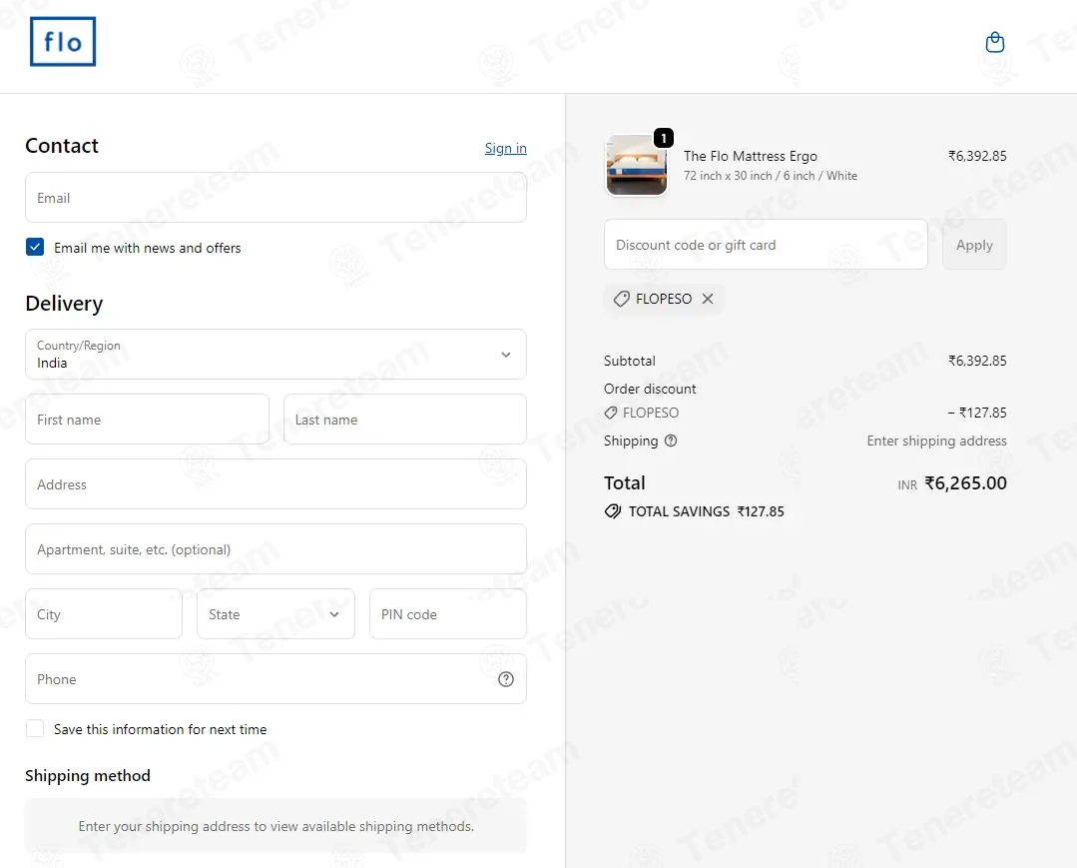Focus the Last name field
Screen dimensions: 1077x868
(x=405, y=420)
